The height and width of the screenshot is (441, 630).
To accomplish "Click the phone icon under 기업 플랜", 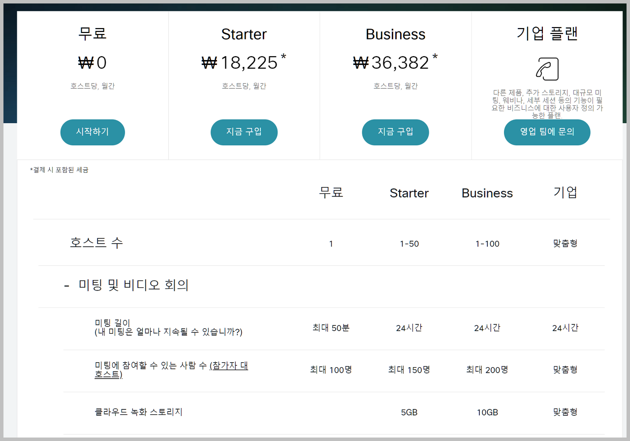I will pos(547,69).
